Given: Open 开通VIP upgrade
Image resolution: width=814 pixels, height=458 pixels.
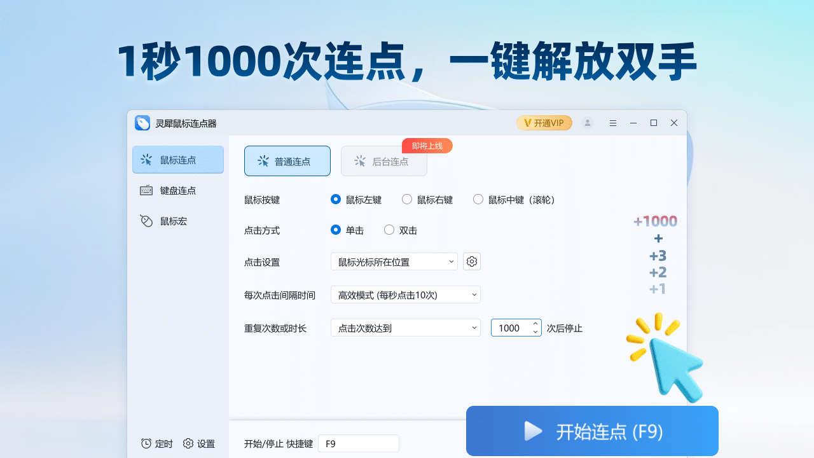Looking at the screenshot, I should point(544,123).
